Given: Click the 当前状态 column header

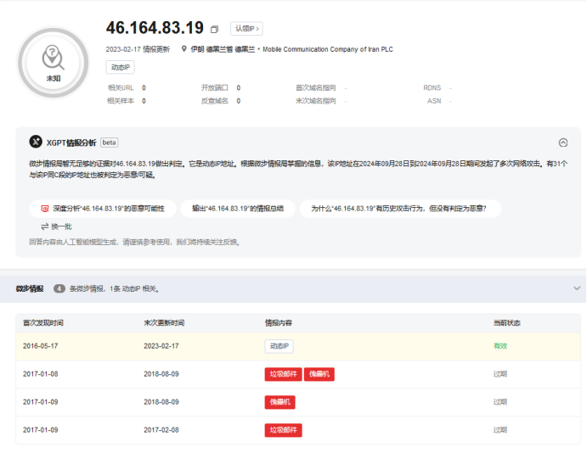Looking at the screenshot, I should (507, 323).
